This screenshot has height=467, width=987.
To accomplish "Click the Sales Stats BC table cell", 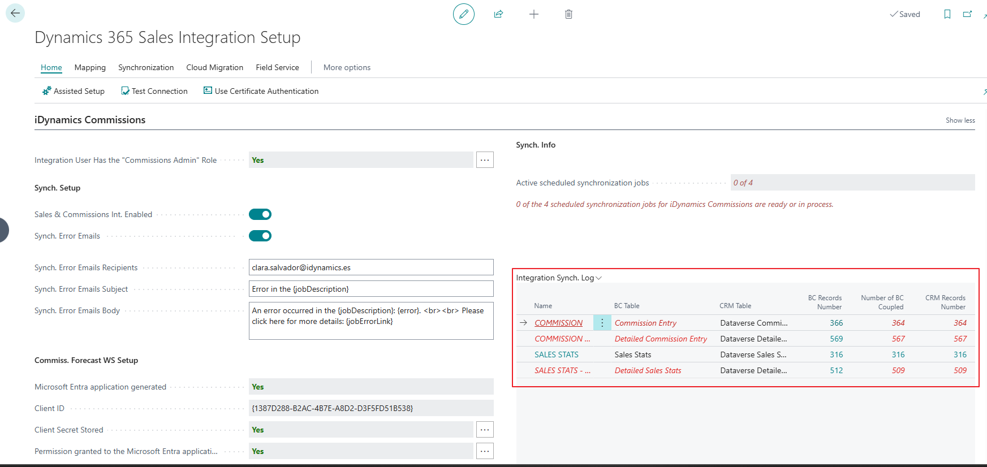I will click(x=633, y=354).
